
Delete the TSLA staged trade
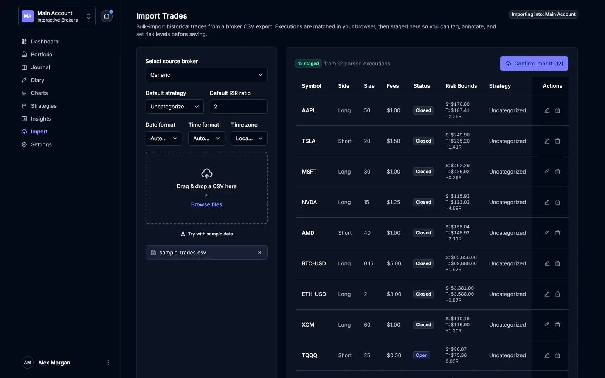(558, 141)
